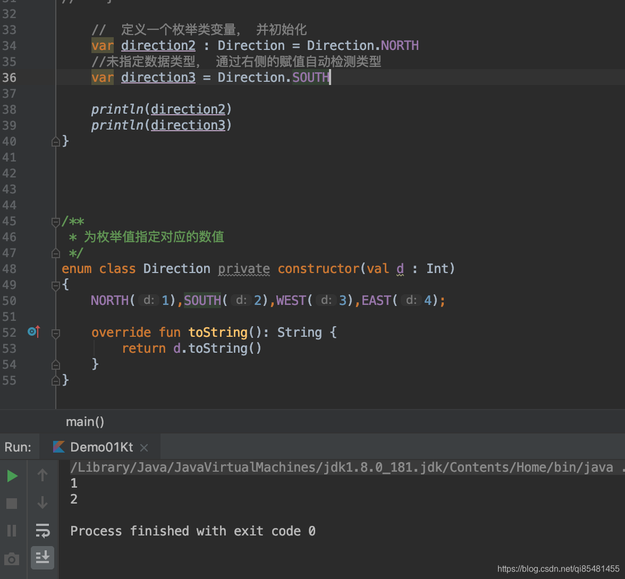
Task: Click the doc comment text on line 46
Action: (154, 237)
